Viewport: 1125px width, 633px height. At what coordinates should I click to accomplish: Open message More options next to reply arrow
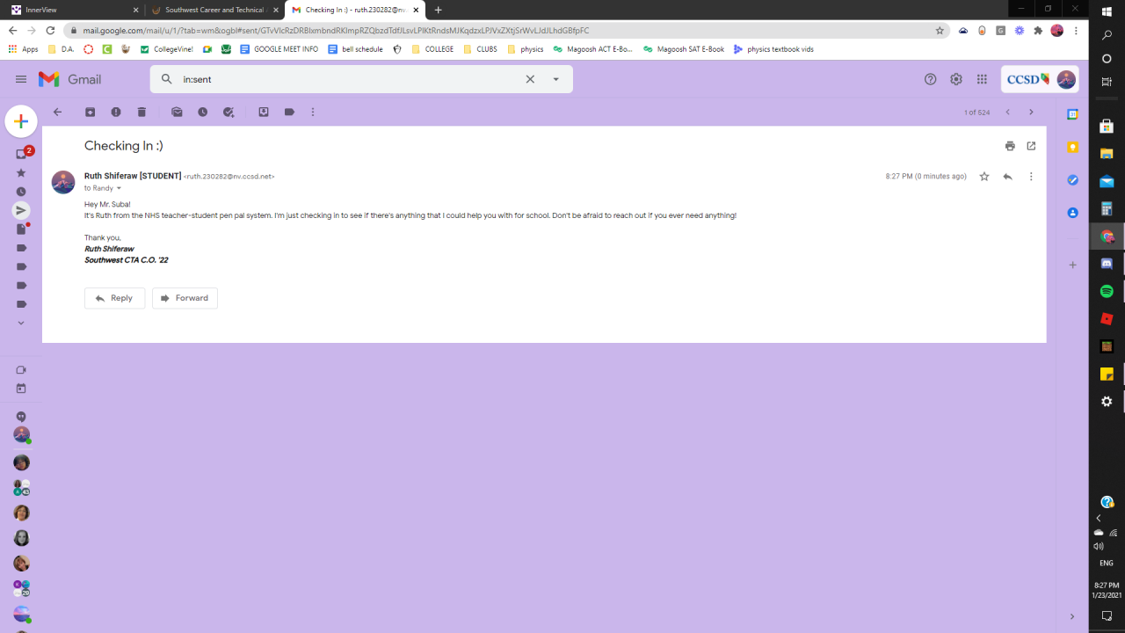pyautogui.click(x=1031, y=177)
